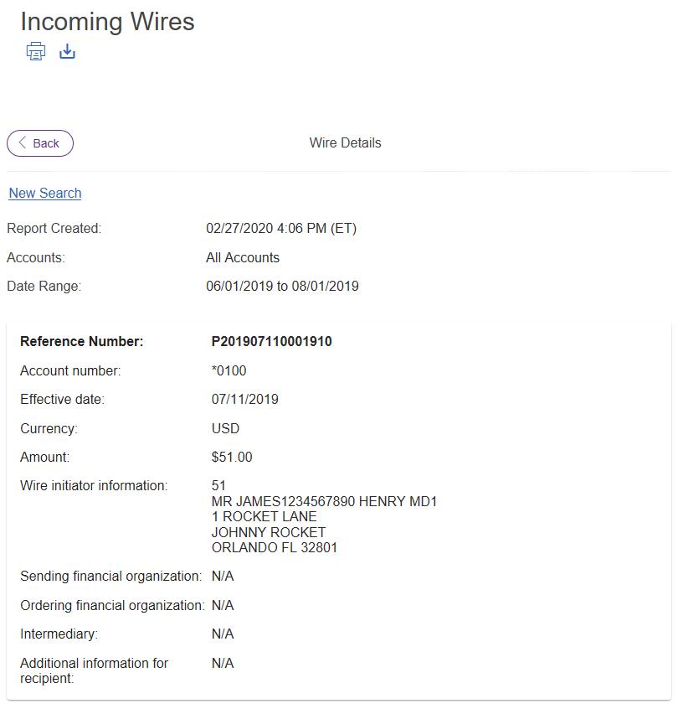Image resolution: width=678 pixels, height=714 pixels.
Task: Click the 1 ROCKET LANE address line
Action: click(264, 517)
